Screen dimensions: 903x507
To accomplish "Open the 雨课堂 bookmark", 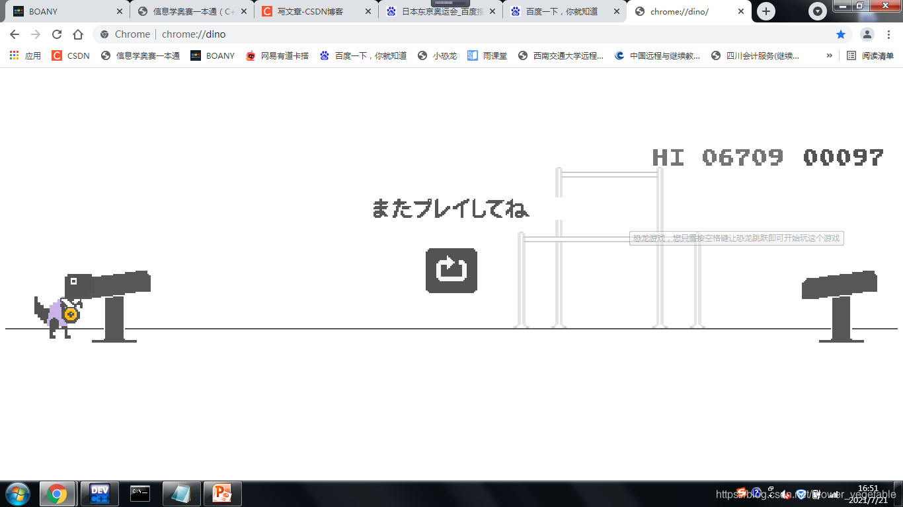I will (x=487, y=55).
